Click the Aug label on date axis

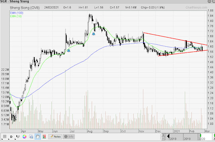click(x=90, y=131)
